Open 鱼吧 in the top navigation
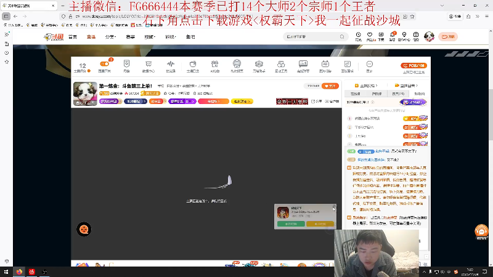 click(x=190, y=37)
